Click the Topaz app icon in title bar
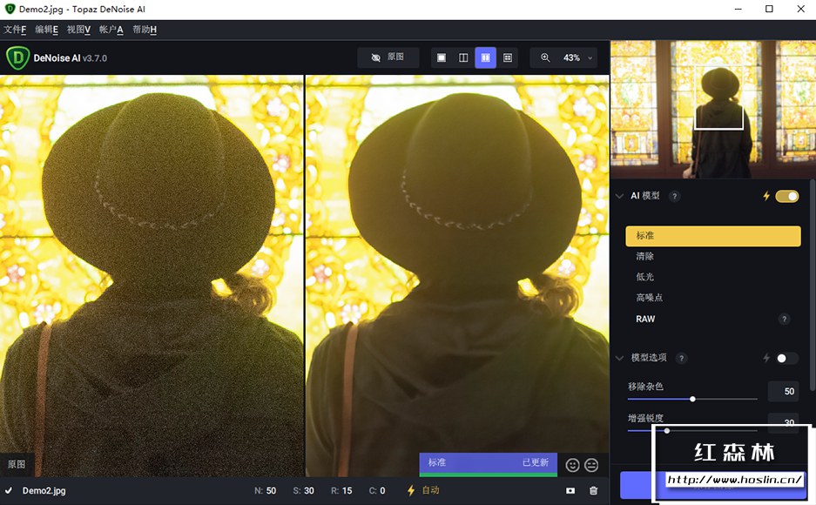The height and width of the screenshot is (505, 816). coord(10,9)
